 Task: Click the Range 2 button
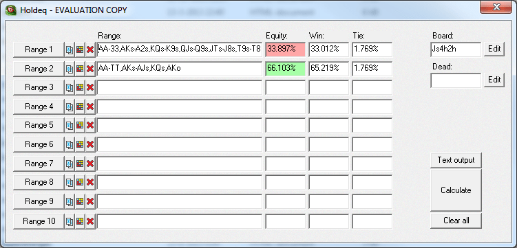pyautogui.click(x=39, y=69)
